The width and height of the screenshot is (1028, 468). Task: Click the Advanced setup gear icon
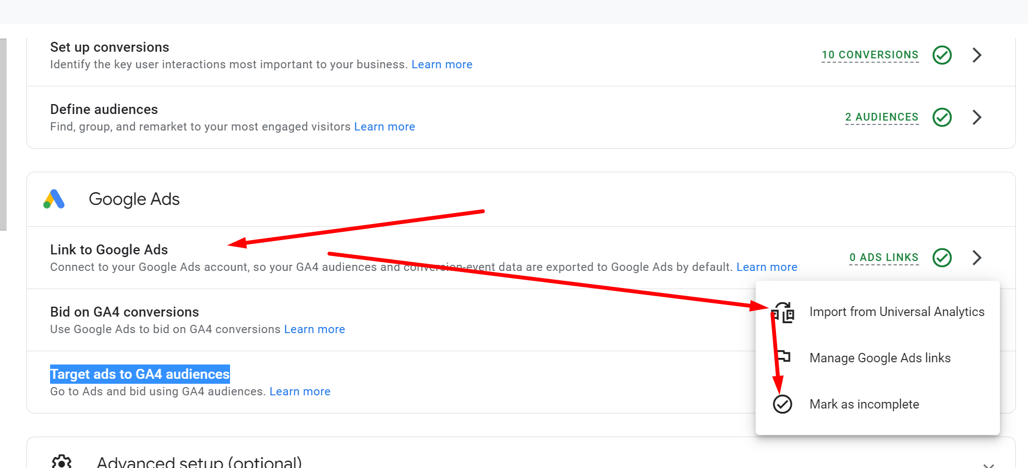click(x=62, y=462)
